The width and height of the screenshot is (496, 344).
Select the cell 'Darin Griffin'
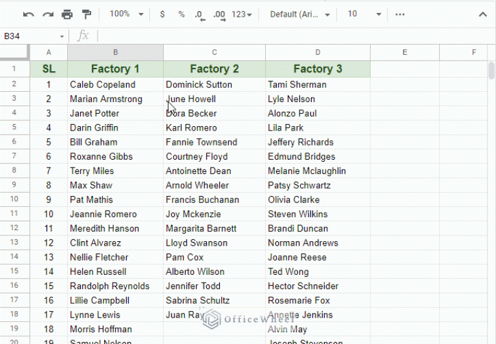[116, 128]
